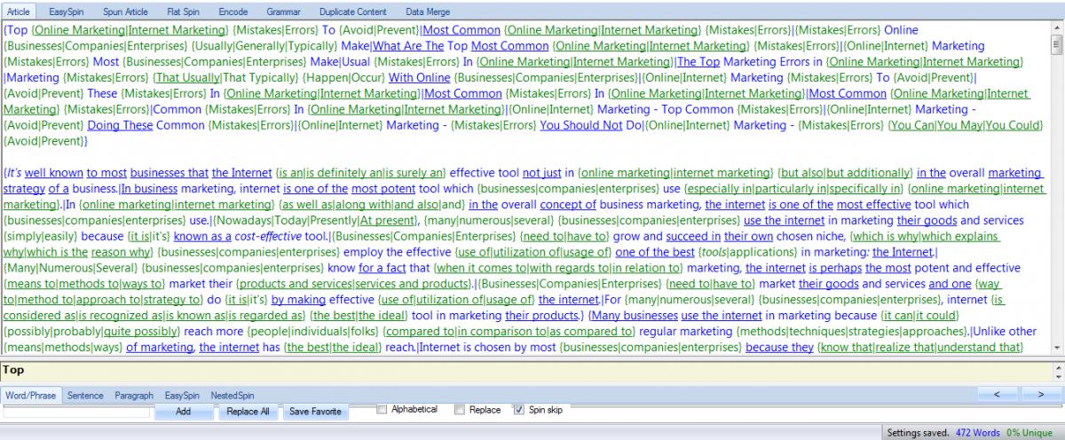Click the previous '<' navigation button
Viewport: 1065px width, 440px height.
pos(998,394)
